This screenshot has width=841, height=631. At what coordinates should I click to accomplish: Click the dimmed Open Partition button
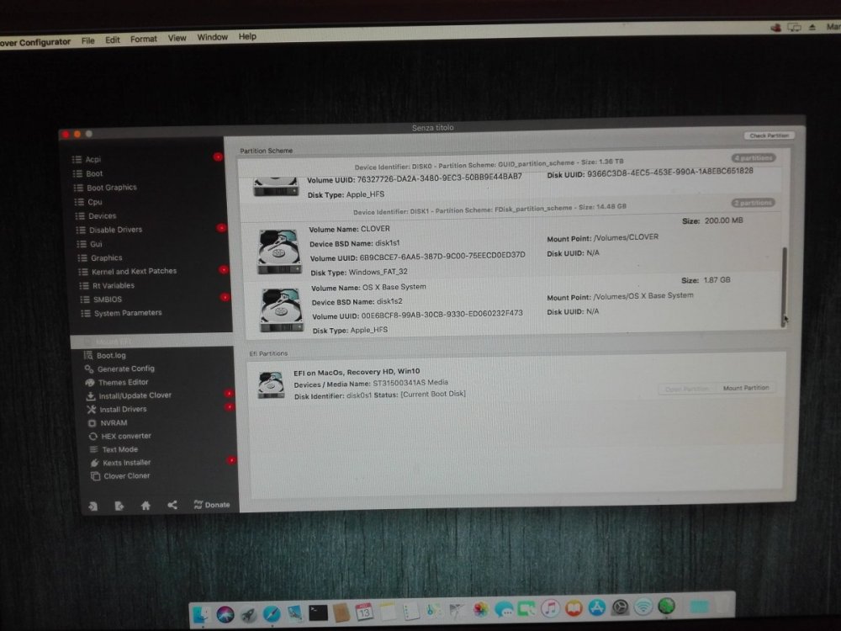(x=687, y=389)
